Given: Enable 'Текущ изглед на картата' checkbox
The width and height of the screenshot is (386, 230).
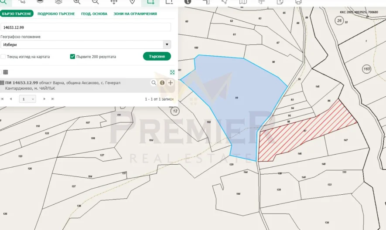Looking at the screenshot, I should click(3, 57).
